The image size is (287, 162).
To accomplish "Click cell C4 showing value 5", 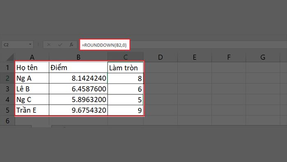I will pos(125,100).
